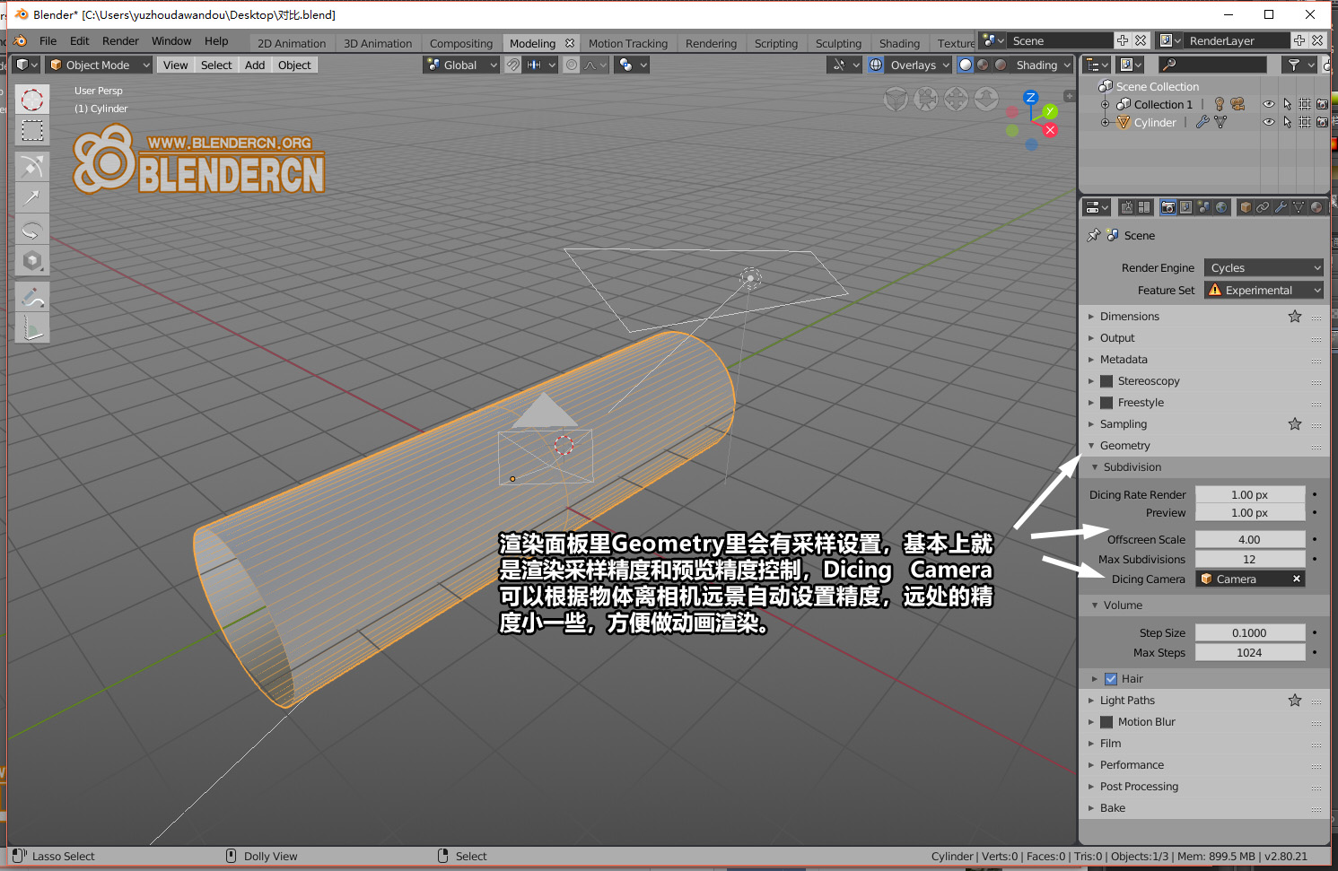This screenshot has height=871, width=1338.
Task: Activate the Scale cube tool
Action: [x=32, y=261]
